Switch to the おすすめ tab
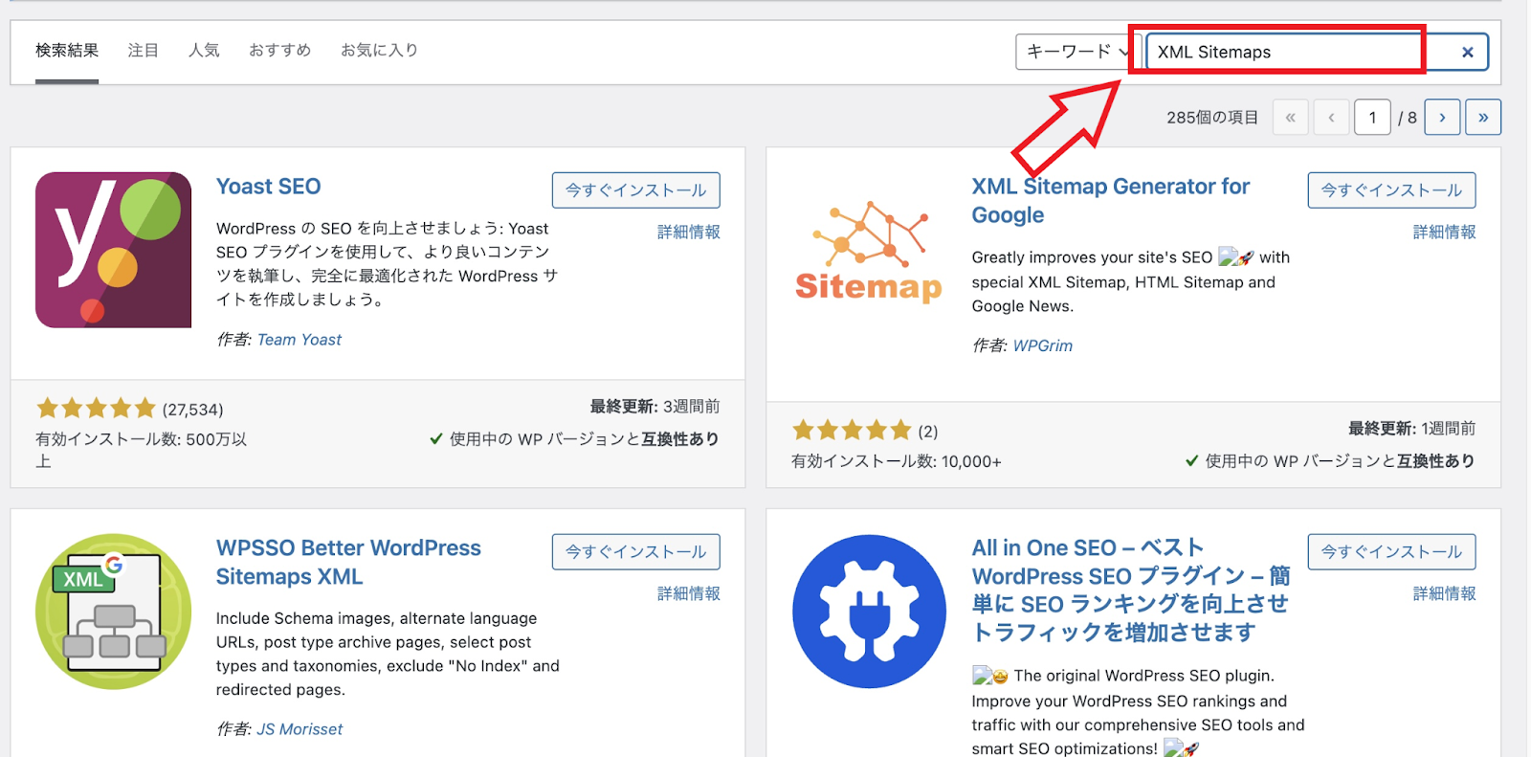Image resolution: width=1531 pixels, height=757 pixels. tap(280, 51)
